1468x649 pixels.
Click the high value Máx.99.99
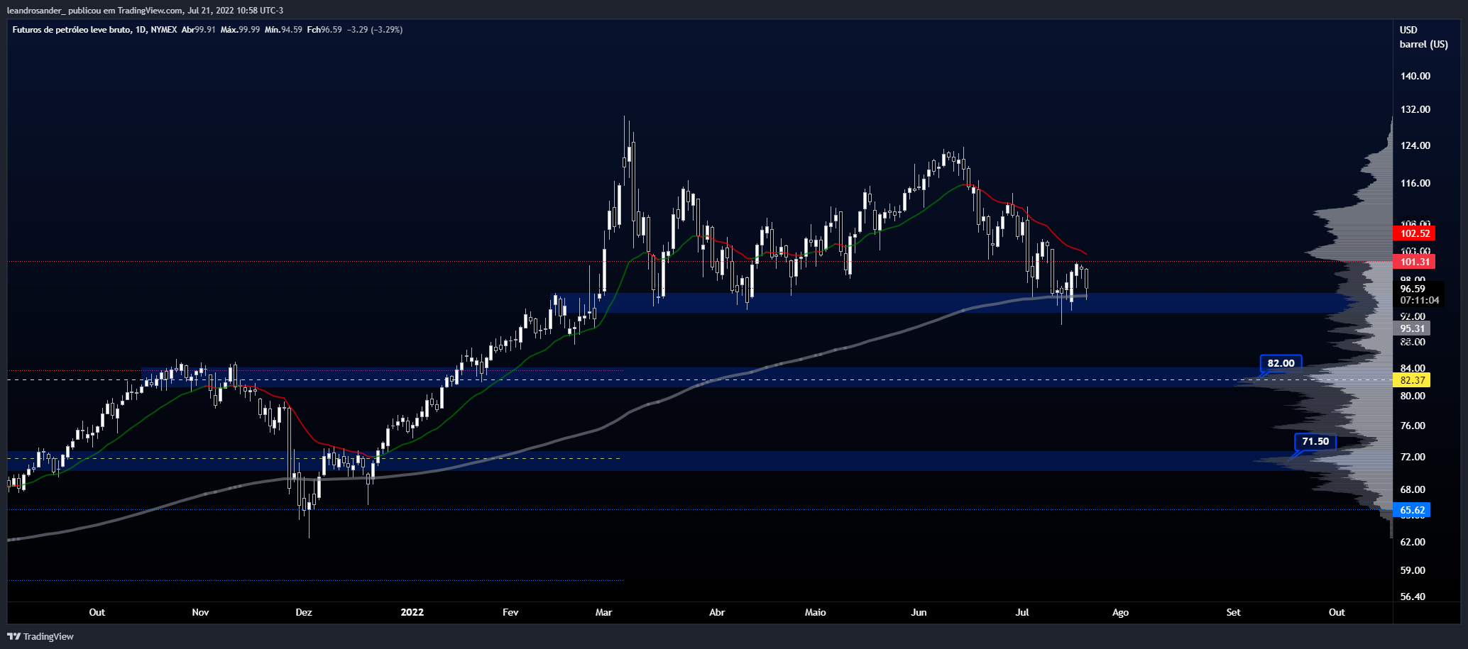[x=240, y=30]
